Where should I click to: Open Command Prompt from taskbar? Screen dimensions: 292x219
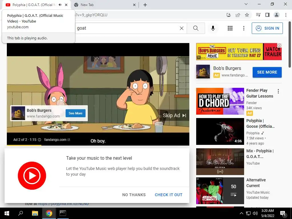[x=63, y=213]
